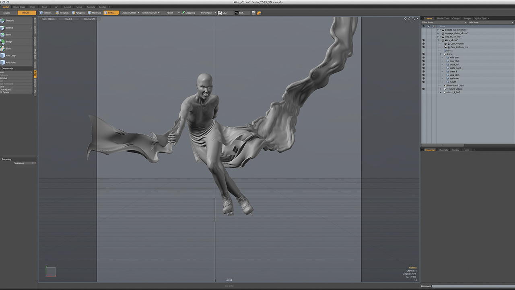Click the move viewport icon
Image resolution: width=515 pixels, height=290 pixels.
pyautogui.click(x=406, y=19)
